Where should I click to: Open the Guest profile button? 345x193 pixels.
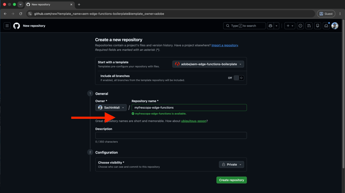(326, 14)
